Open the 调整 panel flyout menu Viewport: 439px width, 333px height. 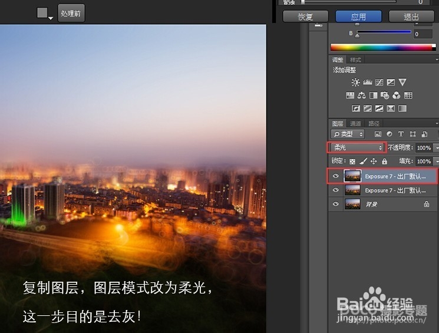[437, 60]
